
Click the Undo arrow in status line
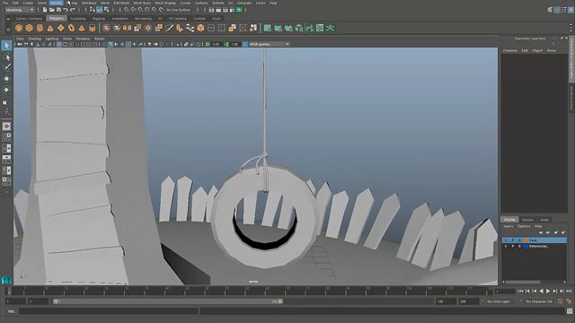point(66,10)
